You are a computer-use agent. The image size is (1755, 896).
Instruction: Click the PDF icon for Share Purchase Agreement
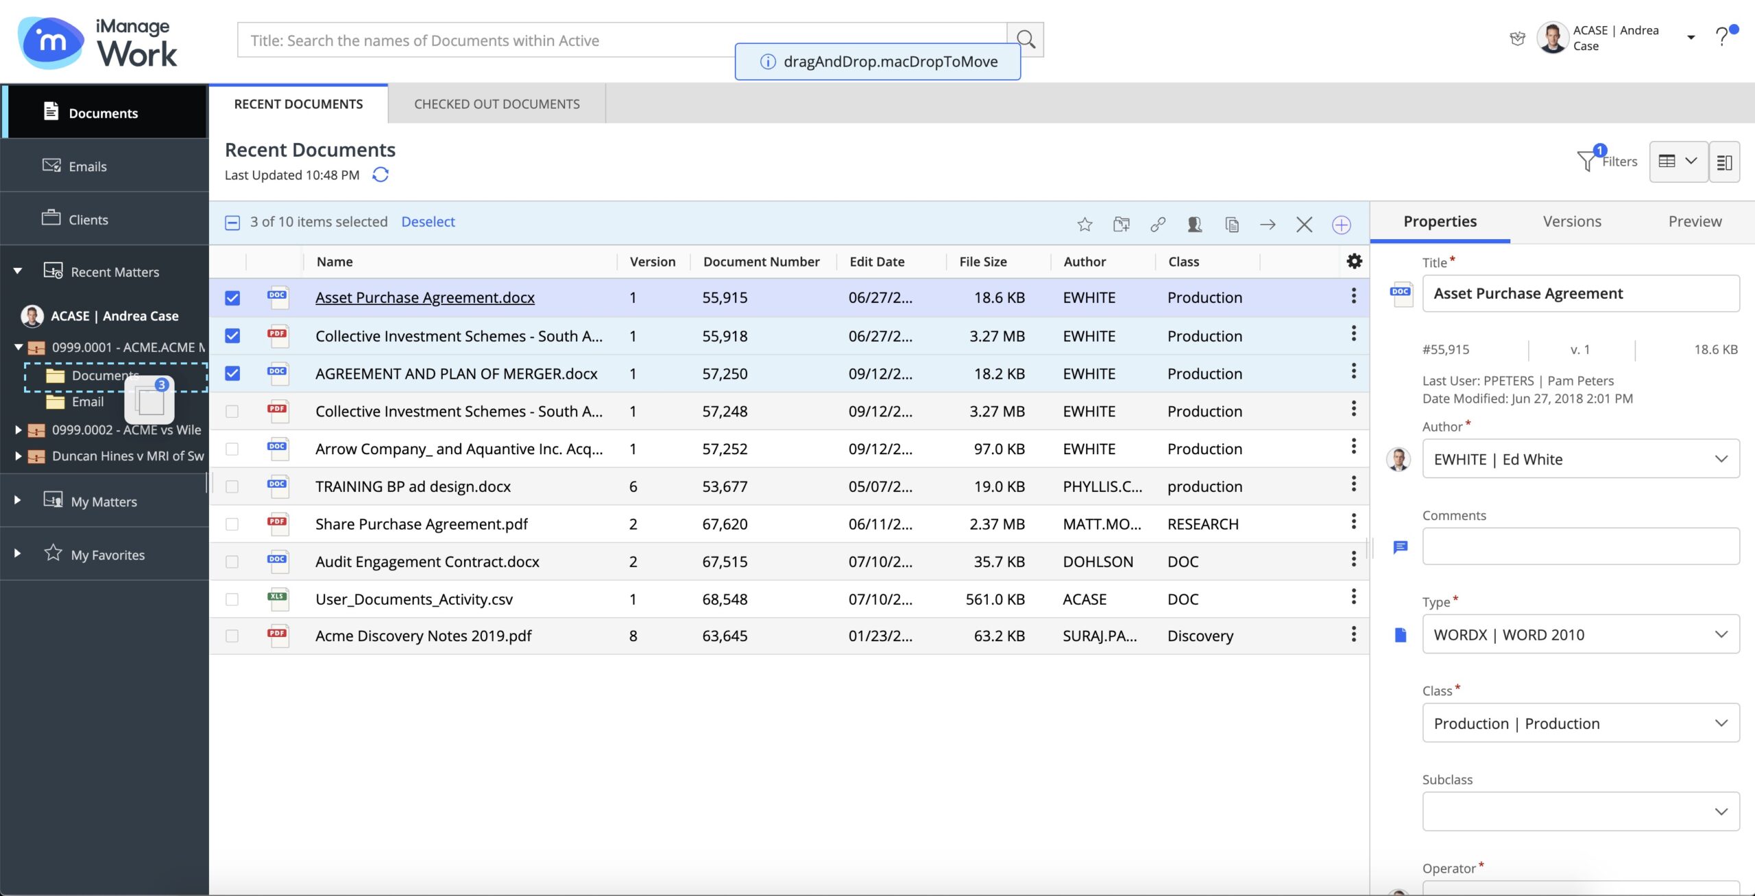(x=278, y=523)
